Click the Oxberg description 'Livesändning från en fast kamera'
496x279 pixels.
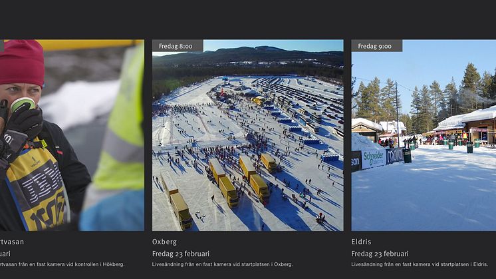point(222,264)
